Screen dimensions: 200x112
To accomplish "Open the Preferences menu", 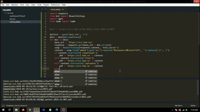I will coord(55,5).
